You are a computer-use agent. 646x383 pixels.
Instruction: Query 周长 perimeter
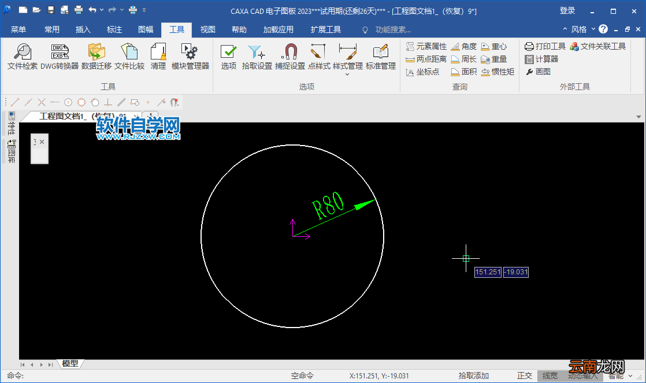(x=464, y=60)
